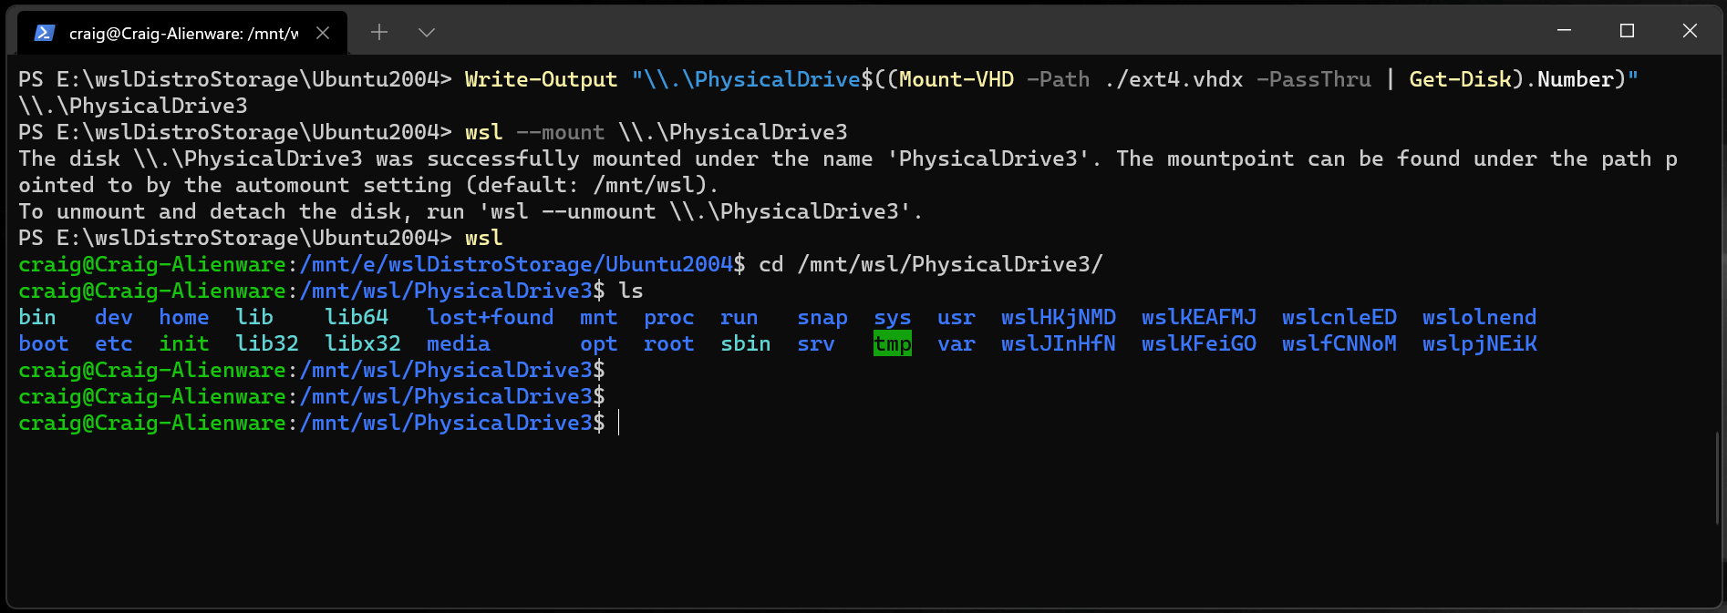This screenshot has height=613, width=1727.
Task: Click the 'usr' directory entry
Action: tap(957, 317)
